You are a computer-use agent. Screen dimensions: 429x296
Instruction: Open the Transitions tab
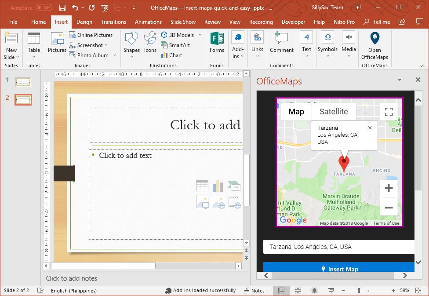point(113,22)
